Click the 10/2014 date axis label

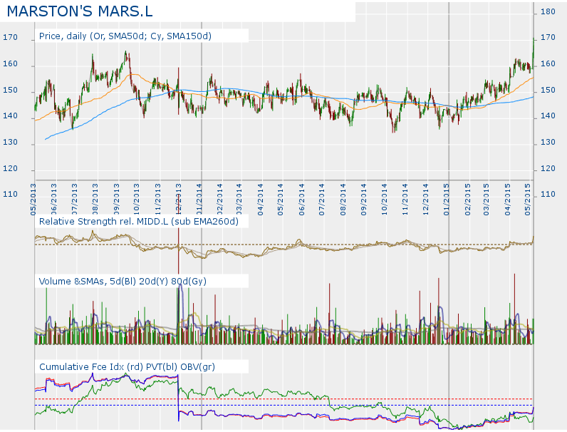[384, 200]
